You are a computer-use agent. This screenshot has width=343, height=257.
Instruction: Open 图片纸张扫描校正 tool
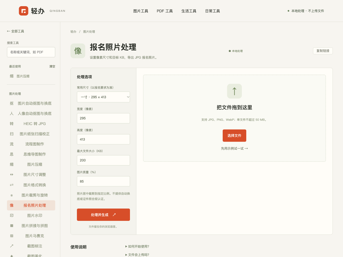31,134
